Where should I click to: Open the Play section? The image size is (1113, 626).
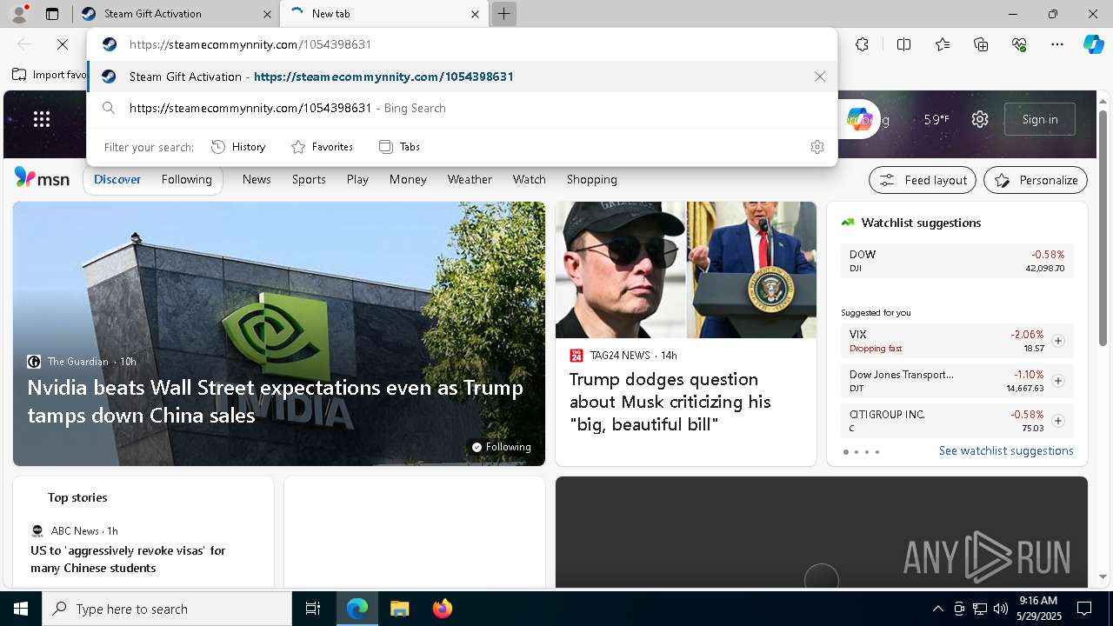357,179
